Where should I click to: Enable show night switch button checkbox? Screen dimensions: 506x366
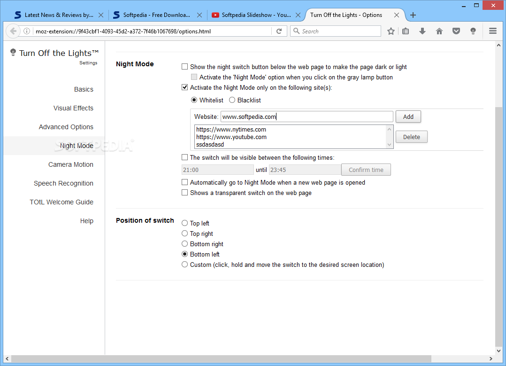184,67
